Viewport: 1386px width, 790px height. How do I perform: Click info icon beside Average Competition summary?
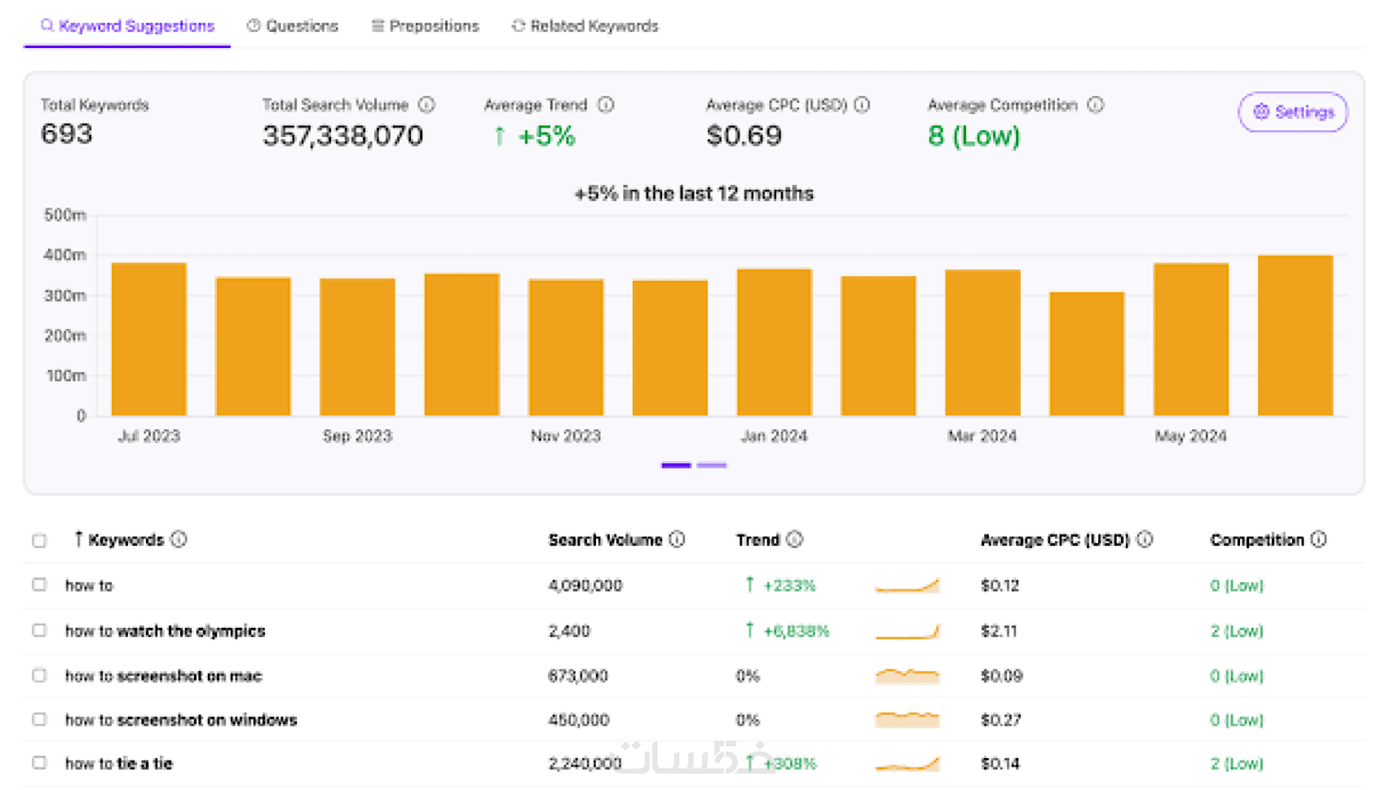point(1096,105)
